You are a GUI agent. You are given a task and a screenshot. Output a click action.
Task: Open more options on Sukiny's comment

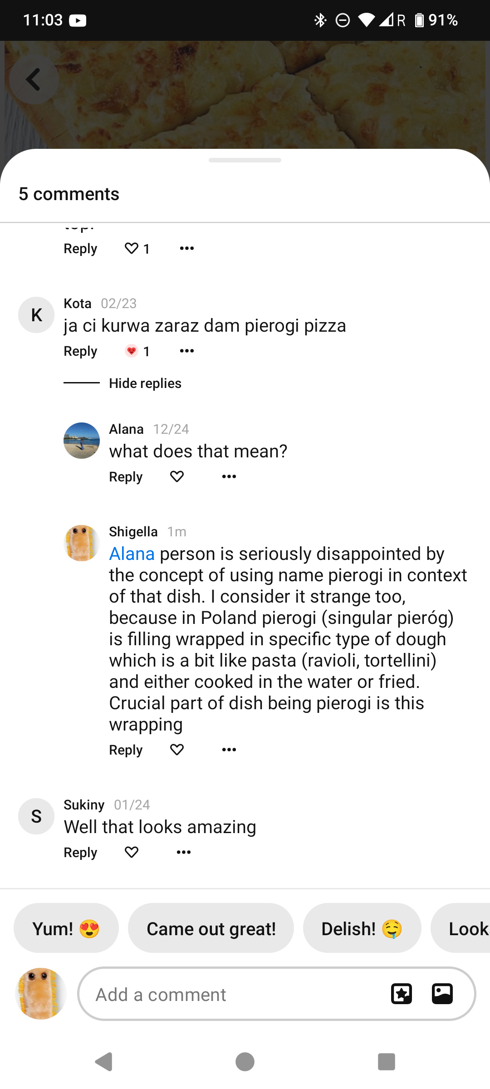click(x=183, y=852)
